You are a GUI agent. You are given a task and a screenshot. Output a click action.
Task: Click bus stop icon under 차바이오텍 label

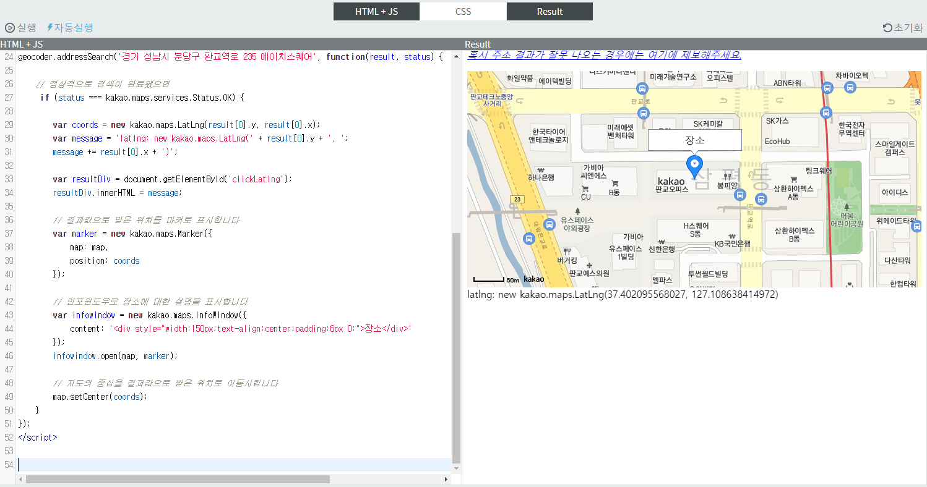pos(850,88)
